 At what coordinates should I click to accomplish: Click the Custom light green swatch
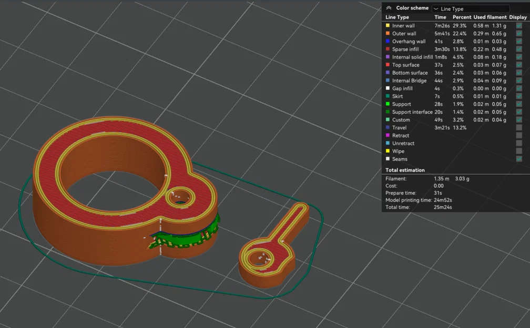click(x=388, y=120)
